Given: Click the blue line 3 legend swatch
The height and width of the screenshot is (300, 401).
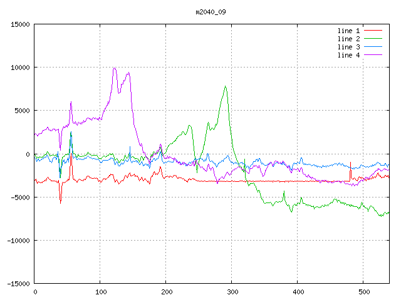Looking at the screenshot, I should [373, 47].
